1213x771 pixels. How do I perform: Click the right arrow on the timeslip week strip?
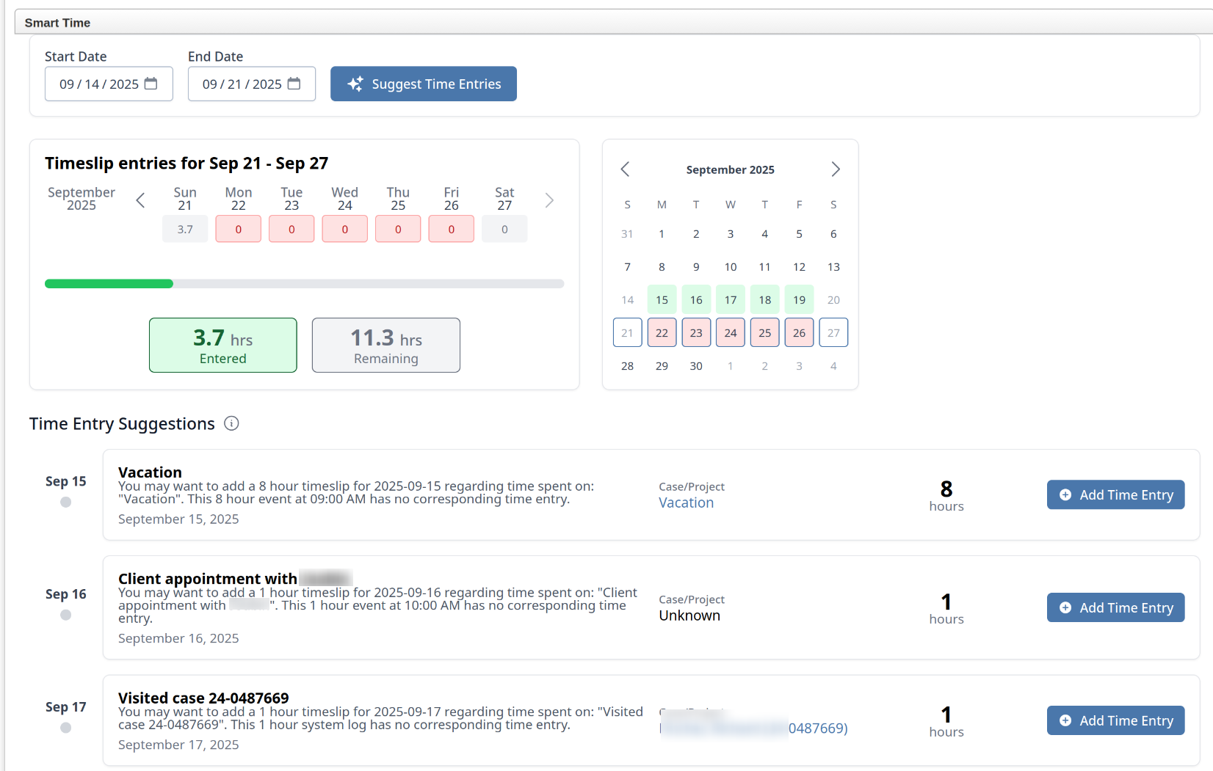point(549,200)
